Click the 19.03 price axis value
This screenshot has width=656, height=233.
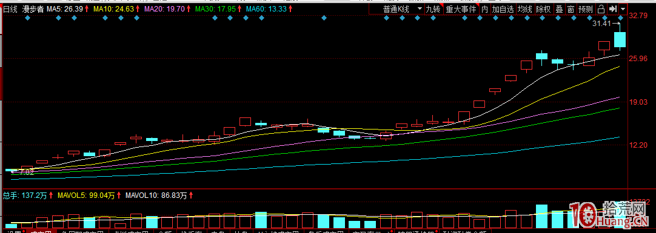638,102
